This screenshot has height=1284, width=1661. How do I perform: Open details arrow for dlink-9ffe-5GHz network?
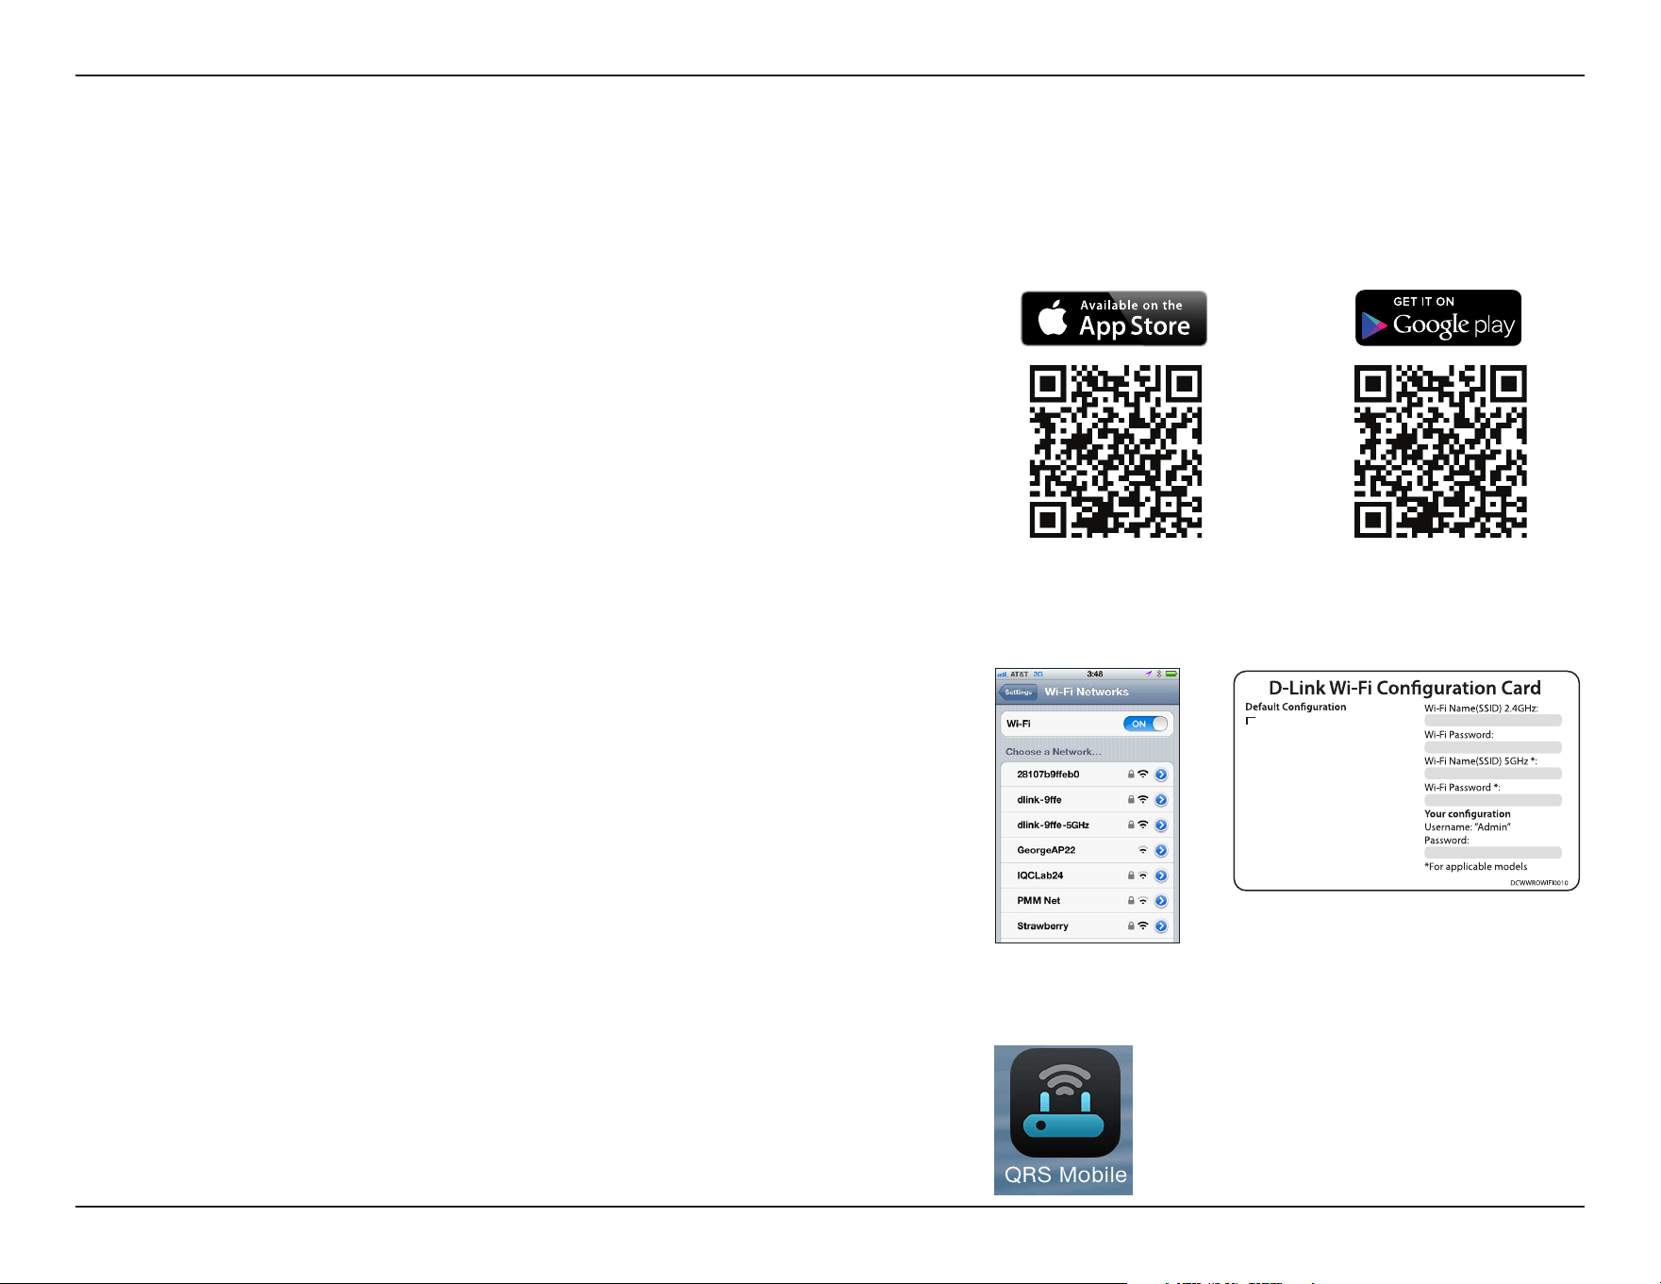(x=1161, y=825)
